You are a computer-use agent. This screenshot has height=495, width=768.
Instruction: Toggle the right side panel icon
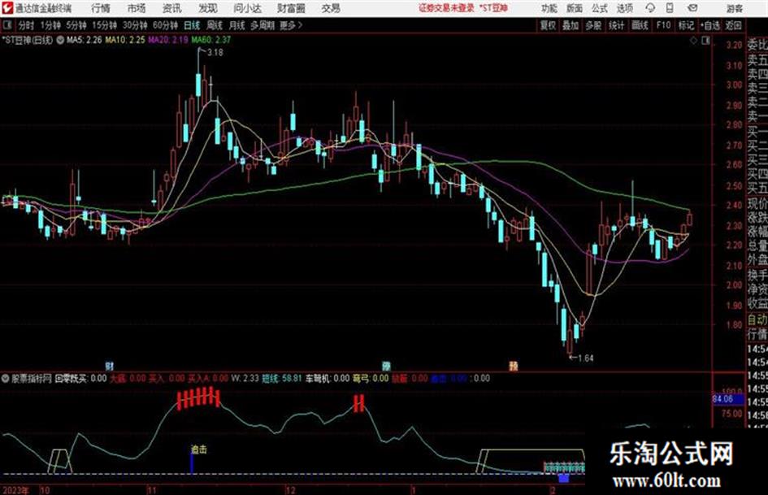[x=705, y=41]
